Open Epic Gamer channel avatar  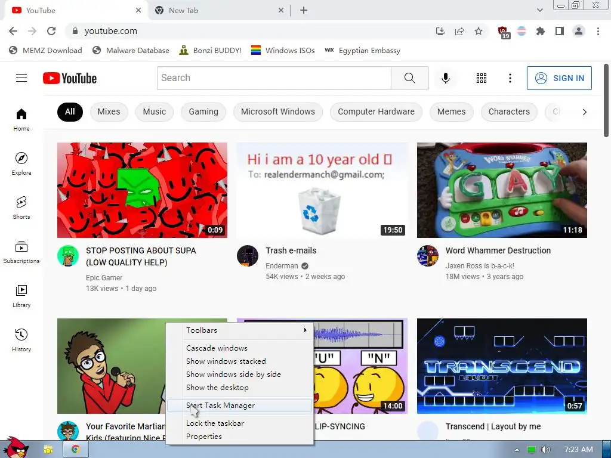pos(68,256)
